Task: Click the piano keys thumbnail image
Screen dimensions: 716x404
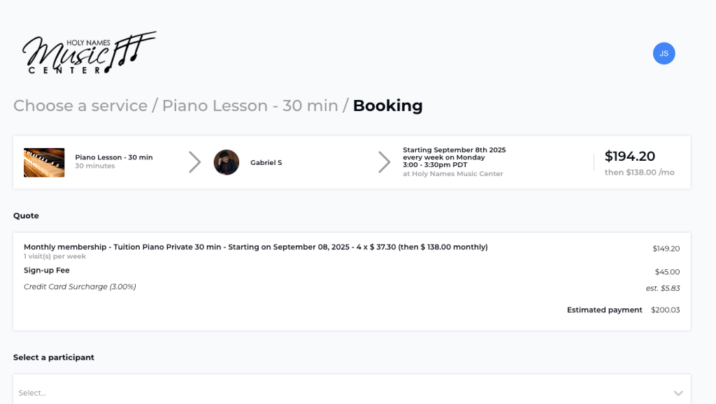Action: coord(44,162)
